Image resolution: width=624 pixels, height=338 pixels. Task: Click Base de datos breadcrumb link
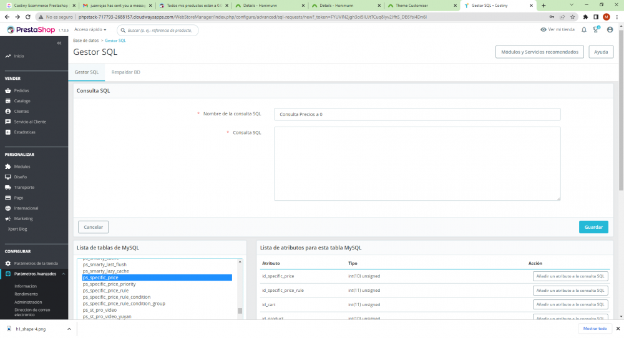pyautogui.click(x=85, y=41)
